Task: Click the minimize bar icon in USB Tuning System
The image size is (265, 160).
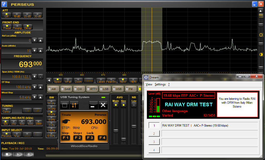Action: (93, 105)
